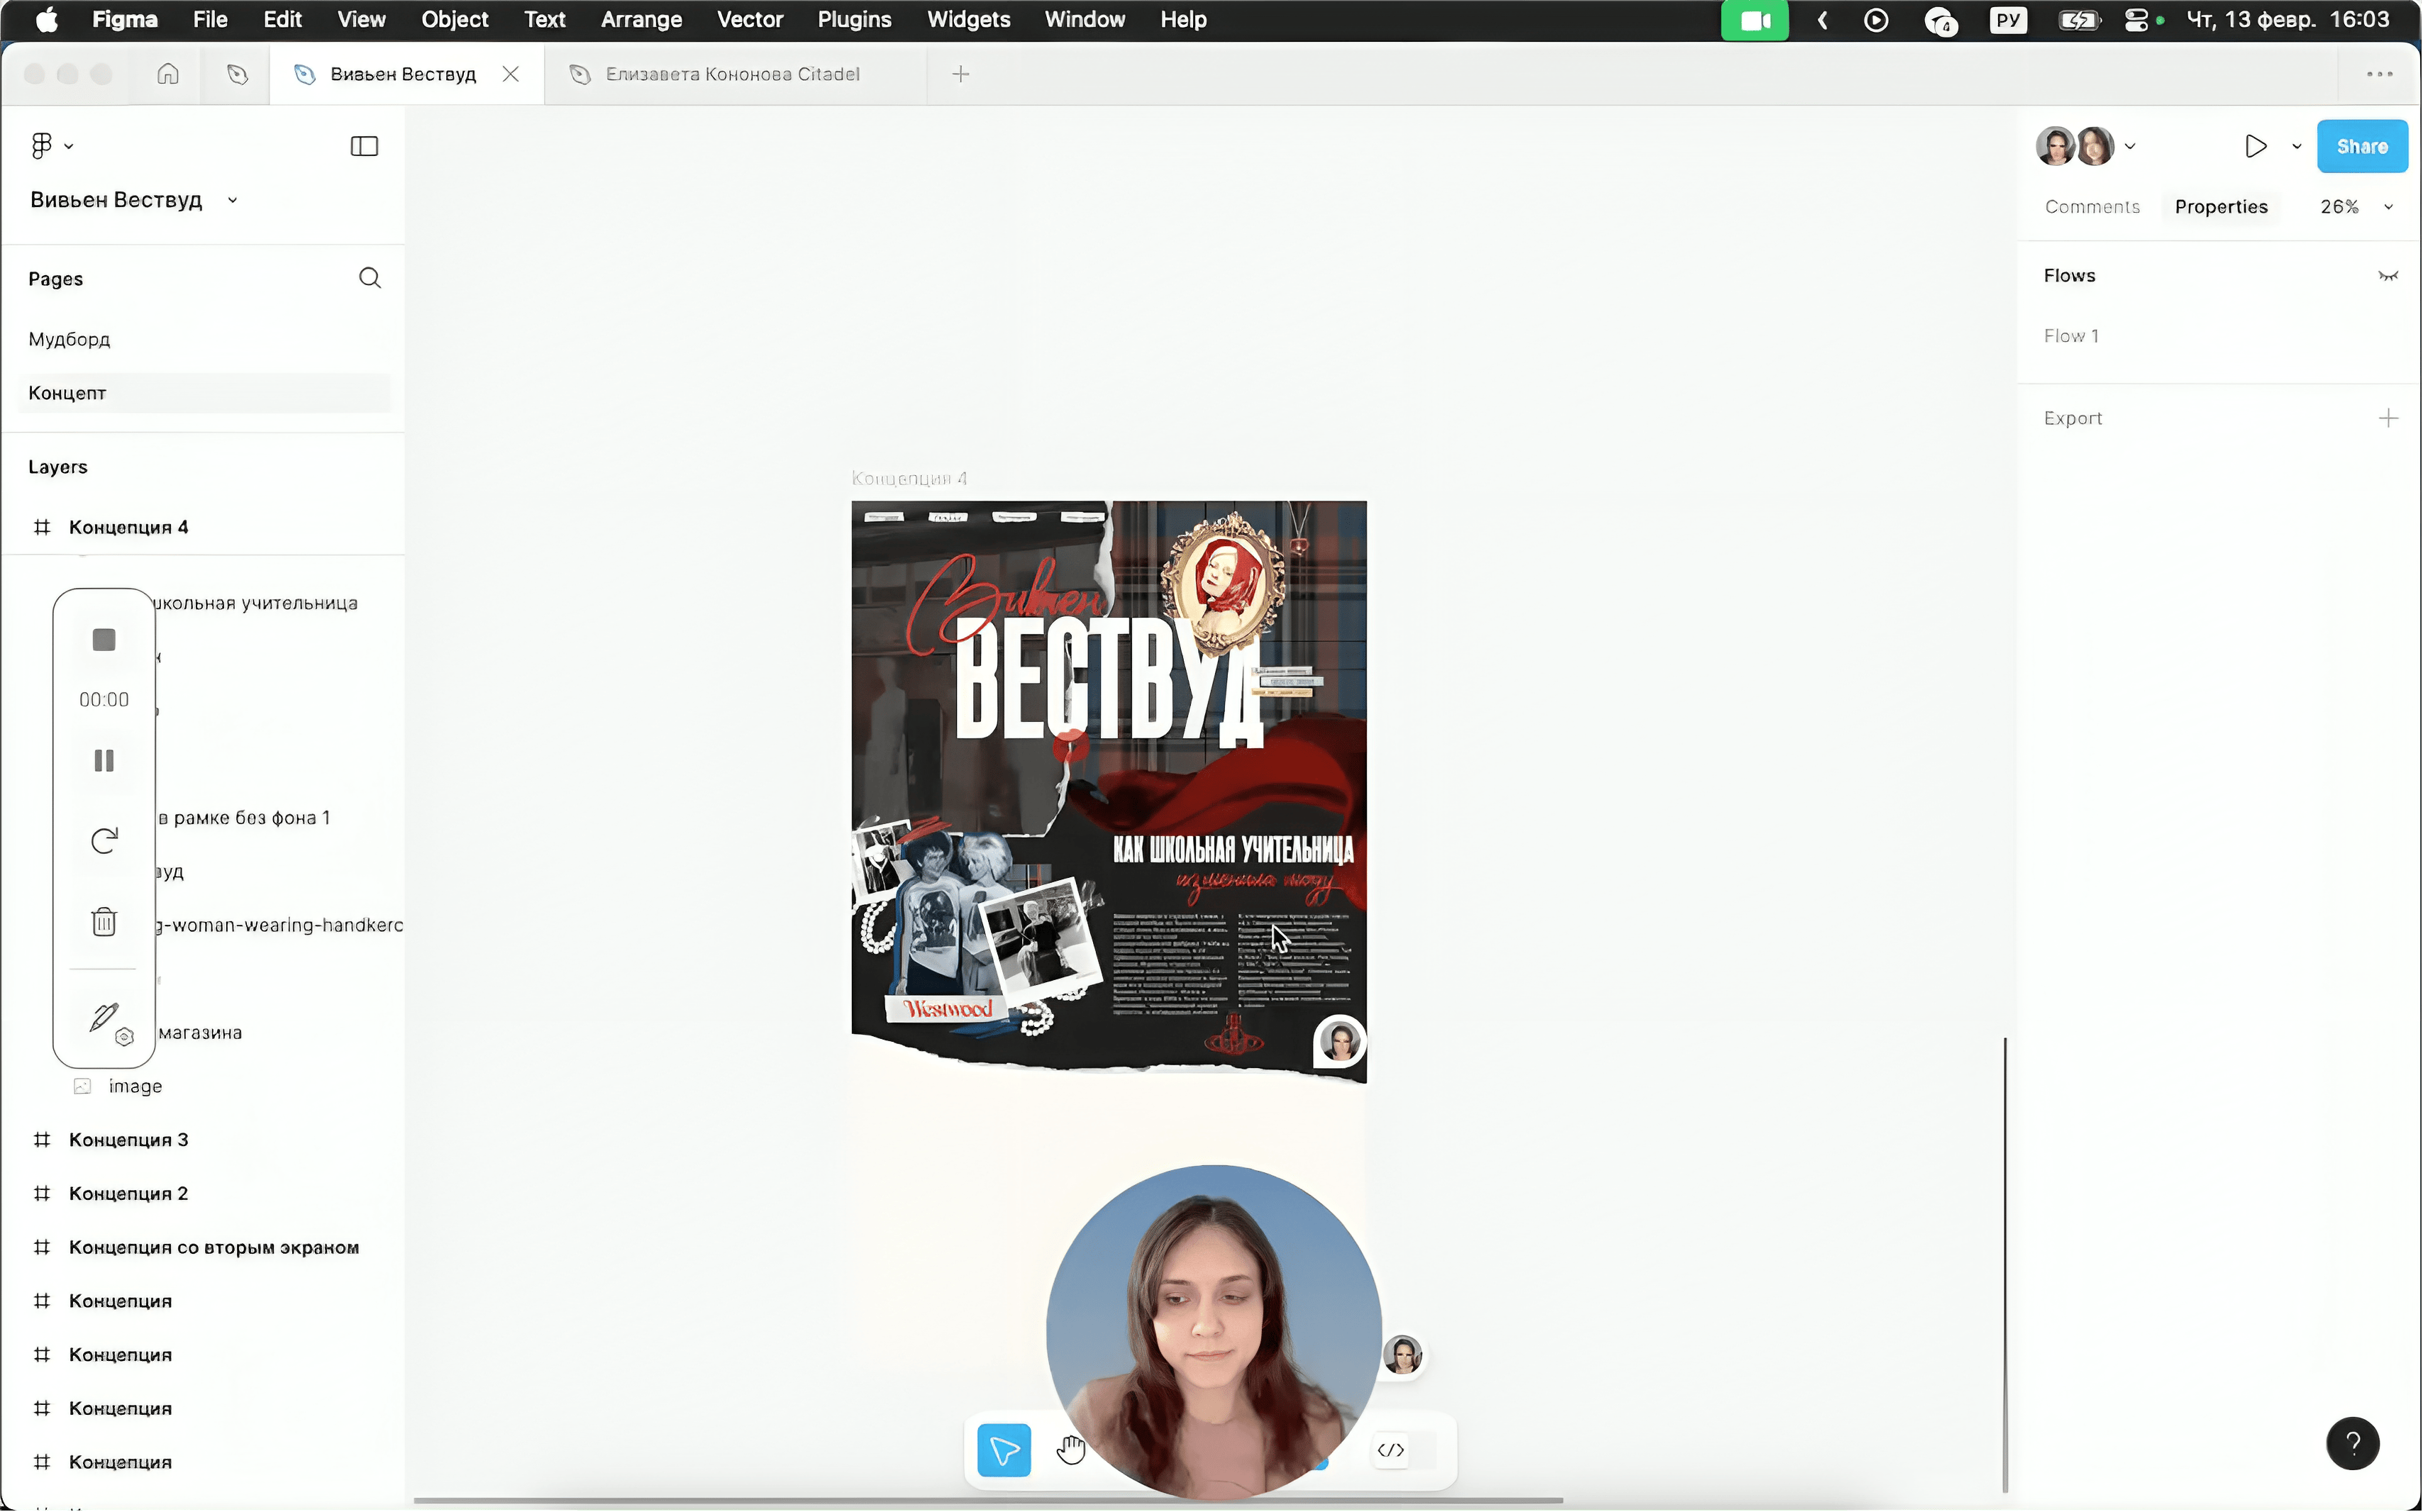The width and height of the screenshot is (2423, 1512).
Task: Select the Hand tool
Action: point(1070,1450)
